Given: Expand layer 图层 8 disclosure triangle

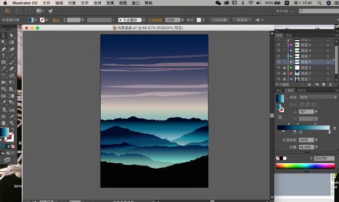Looking at the screenshot, I should pyautogui.click(x=291, y=62).
